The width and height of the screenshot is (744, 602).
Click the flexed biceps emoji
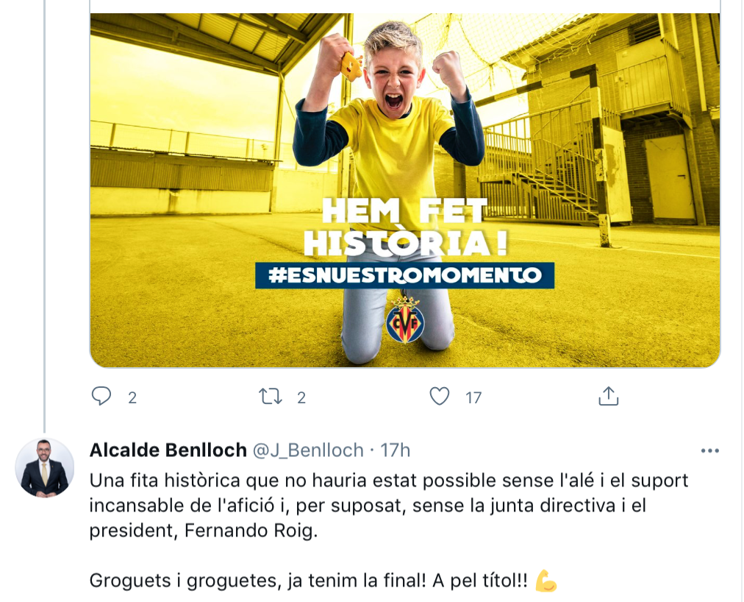tap(546, 581)
